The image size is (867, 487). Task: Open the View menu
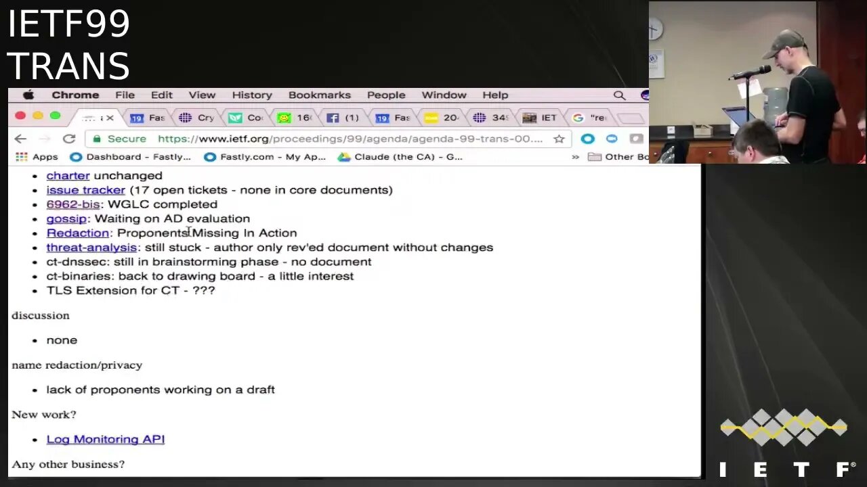tap(202, 95)
